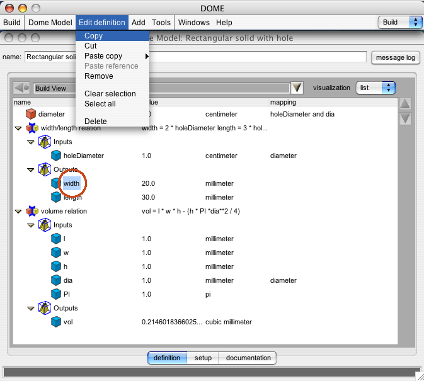Click the back arrow next to Build View
The image size is (424, 381).
(x=21, y=88)
